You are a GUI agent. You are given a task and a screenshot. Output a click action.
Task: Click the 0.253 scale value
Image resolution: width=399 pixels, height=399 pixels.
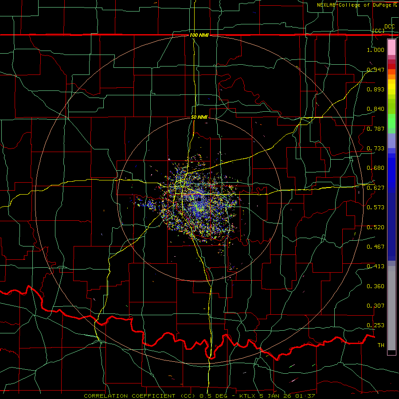376,325
